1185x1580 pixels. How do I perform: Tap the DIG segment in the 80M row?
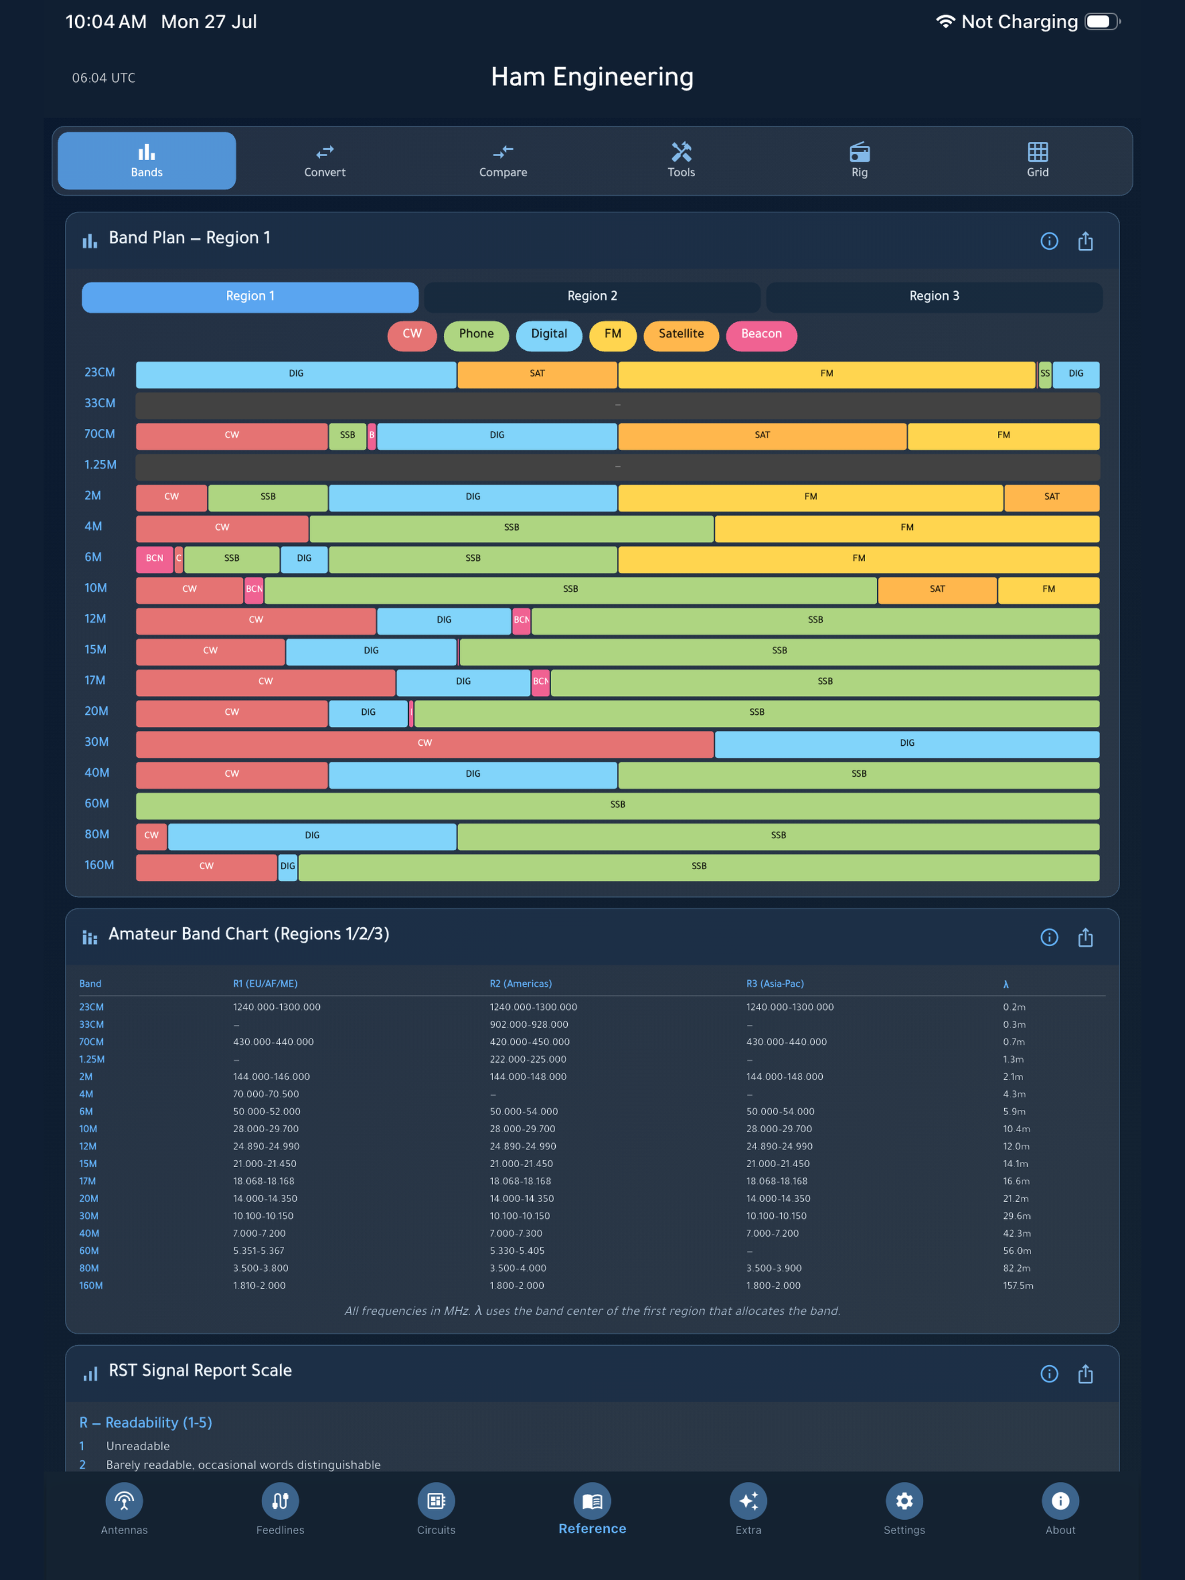tap(312, 836)
